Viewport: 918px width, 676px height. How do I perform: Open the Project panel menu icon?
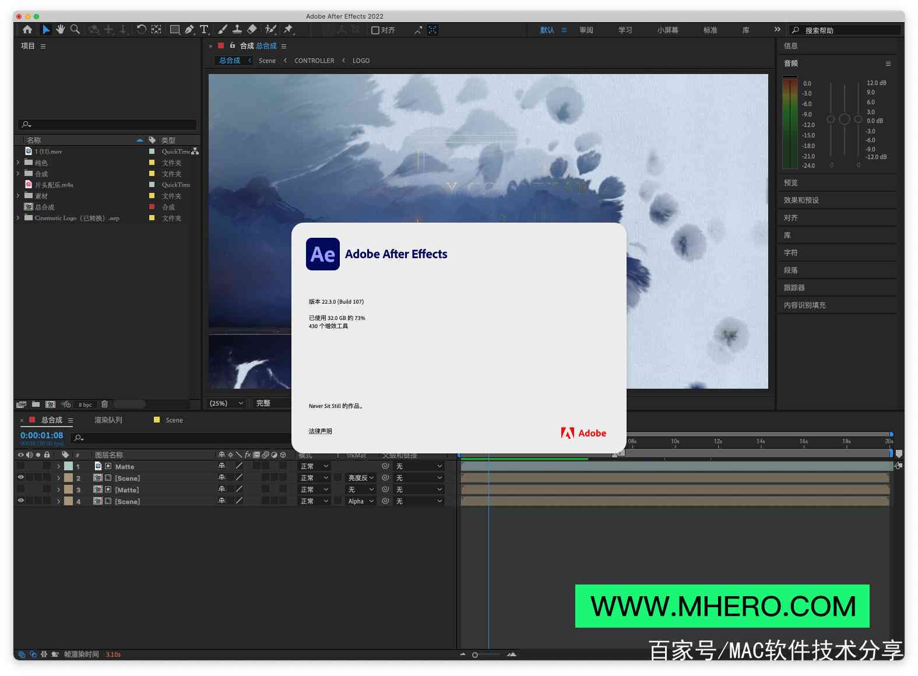pyautogui.click(x=43, y=46)
